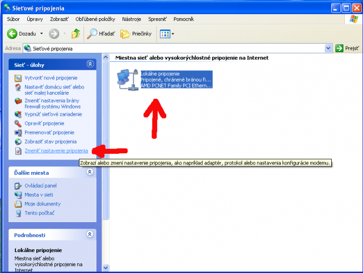Click the sidebar scrollbar thumb
This screenshot has height=273, width=363.
coord(105,140)
